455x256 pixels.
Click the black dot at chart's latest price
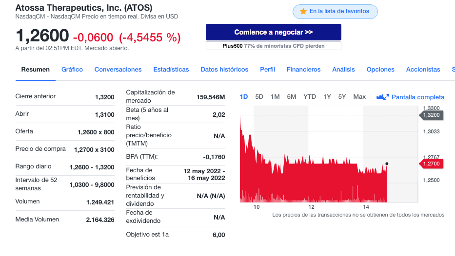[x=387, y=164]
